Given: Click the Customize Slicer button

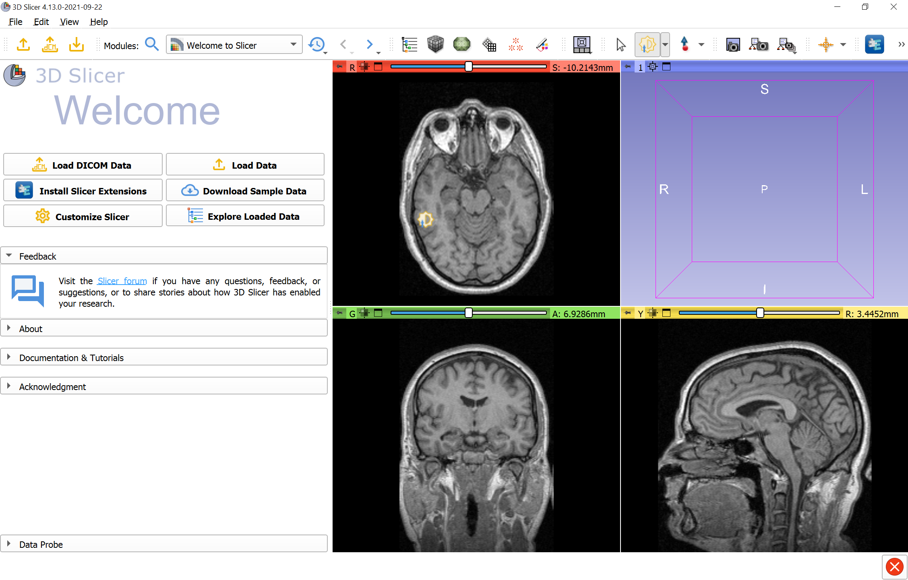Looking at the screenshot, I should (83, 216).
